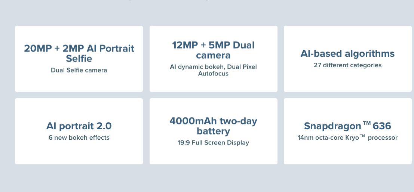Open the AI portrait 2.0 card
This screenshot has width=414, height=192.
79,131
